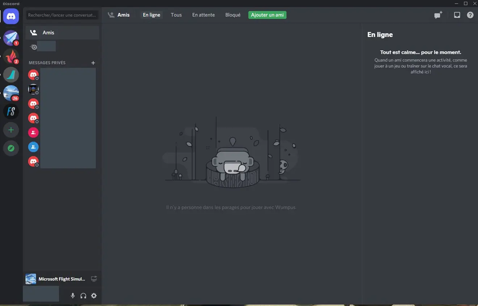Image resolution: width=478 pixels, height=306 pixels.
Task: Open the red flame server with 2 notifications
Action: pos(11,56)
